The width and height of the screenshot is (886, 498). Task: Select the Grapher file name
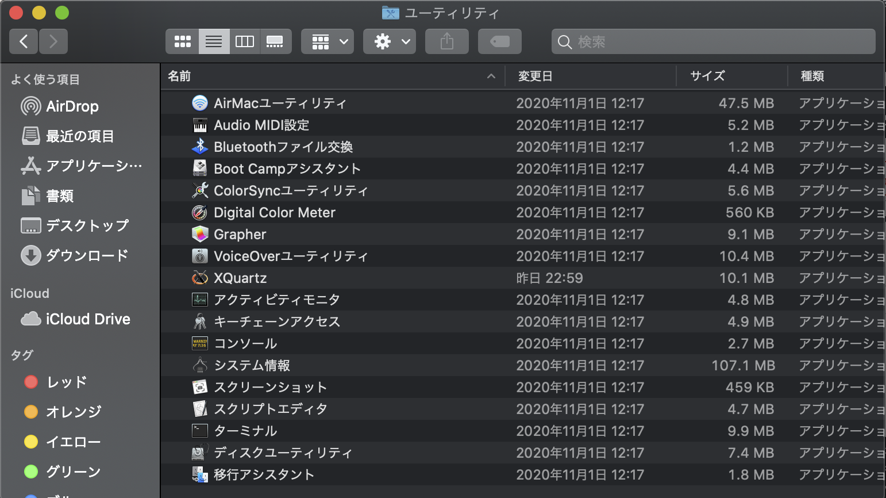(240, 235)
